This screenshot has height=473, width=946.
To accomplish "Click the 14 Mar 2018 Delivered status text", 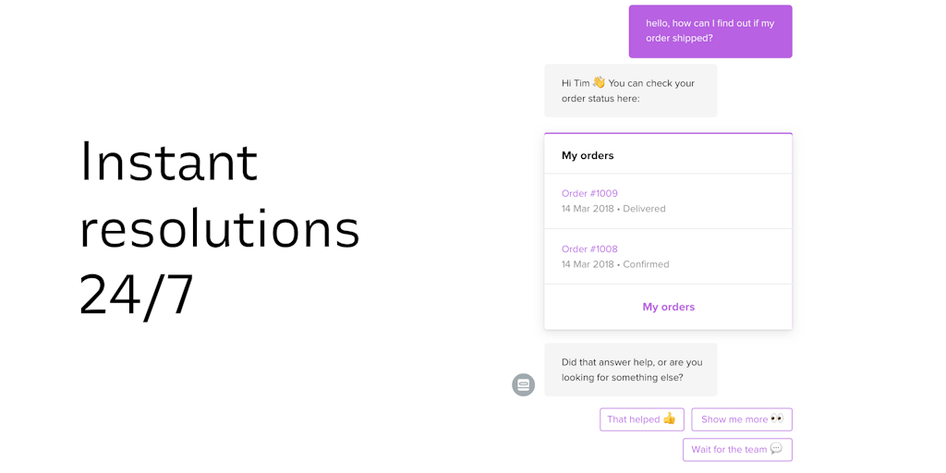I will tap(613, 209).
